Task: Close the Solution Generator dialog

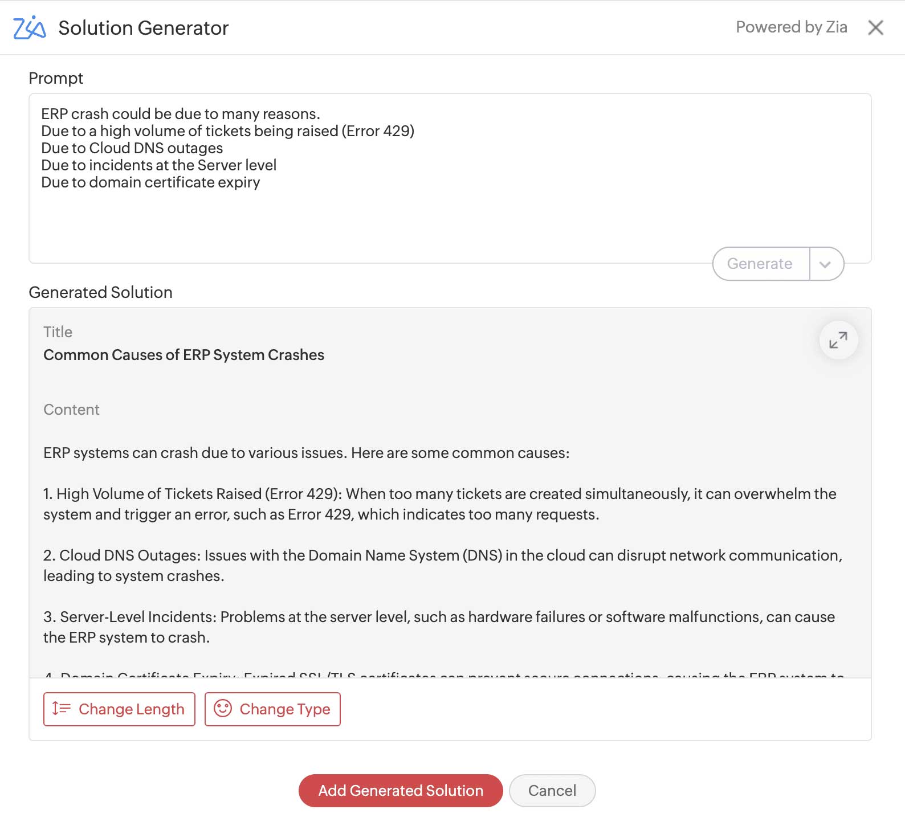Action: [875, 27]
